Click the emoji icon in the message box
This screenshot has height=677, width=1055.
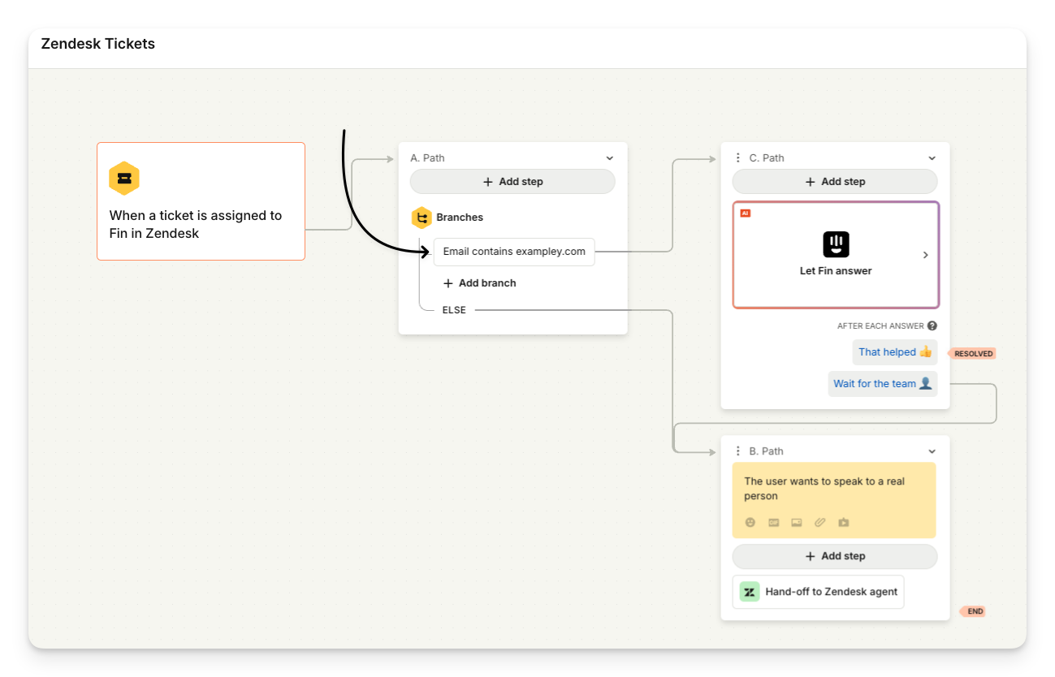pyautogui.click(x=750, y=523)
